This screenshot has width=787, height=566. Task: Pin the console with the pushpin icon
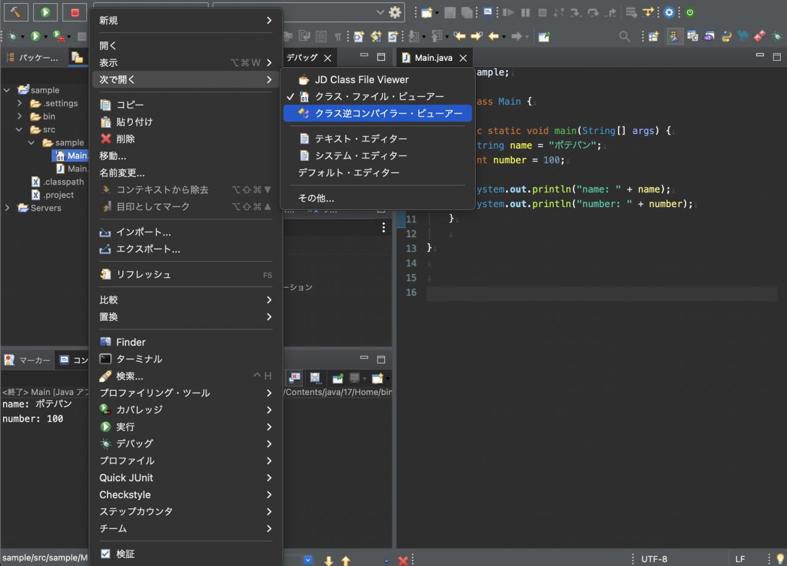click(338, 378)
